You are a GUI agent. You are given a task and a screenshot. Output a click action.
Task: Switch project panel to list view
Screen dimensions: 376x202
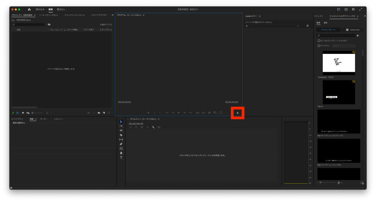18,113
